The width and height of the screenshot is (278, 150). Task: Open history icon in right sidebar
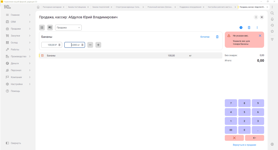(x=272, y=25)
